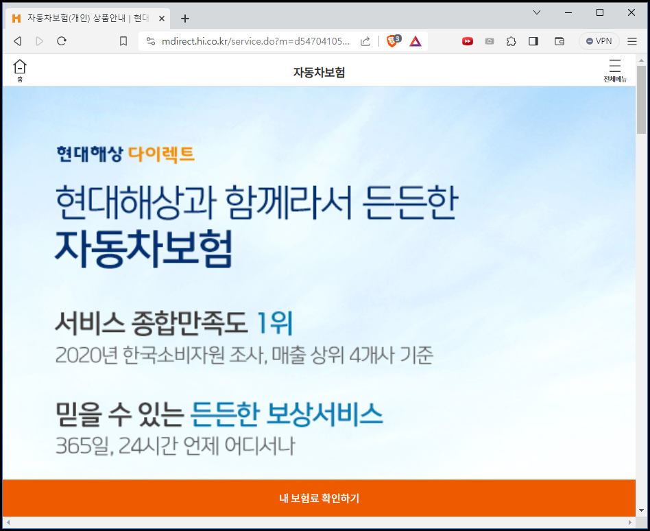Click the horizontal scroll left arrow

pyautogui.click(x=8, y=522)
